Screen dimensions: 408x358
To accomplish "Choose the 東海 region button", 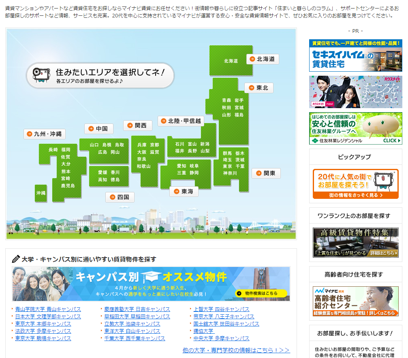I will (184, 192).
